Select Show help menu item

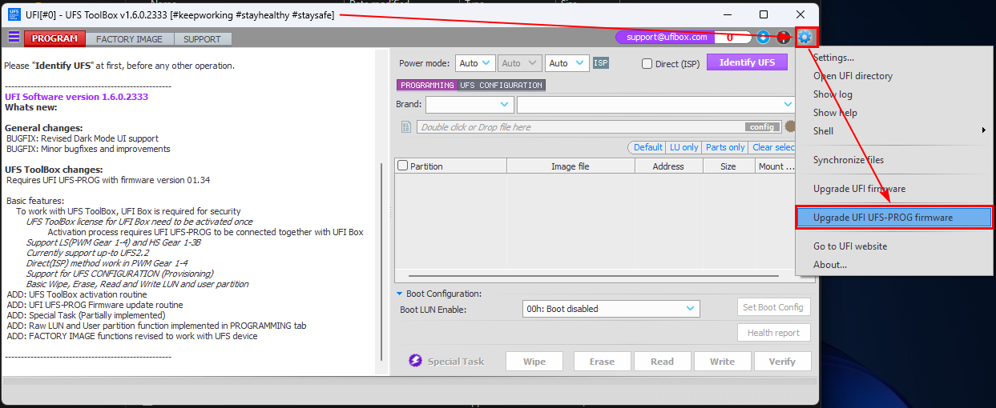[895, 113]
